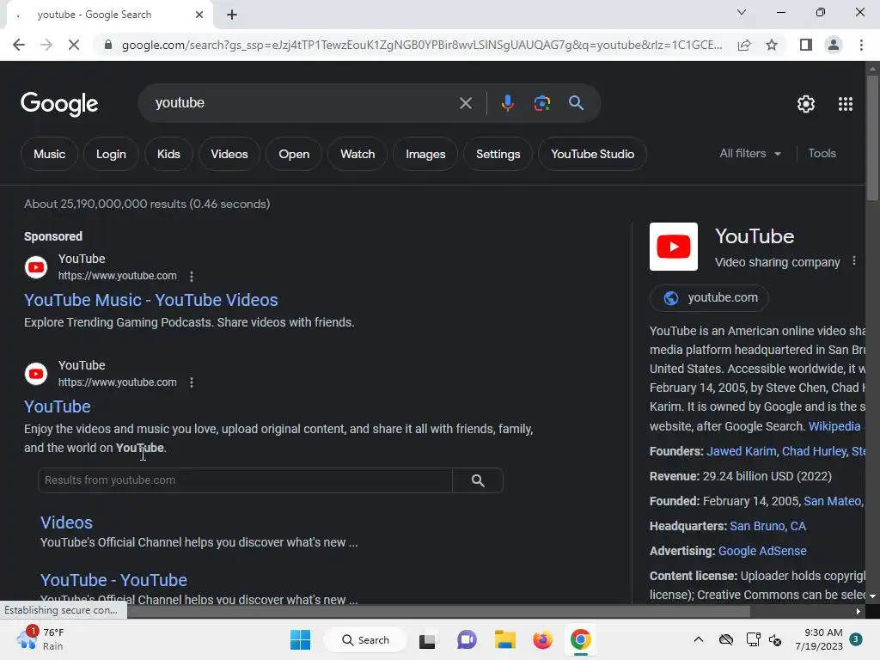Open Task View on taskbar
The height and width of the screenshot is (660, 880).
[427, 640]
